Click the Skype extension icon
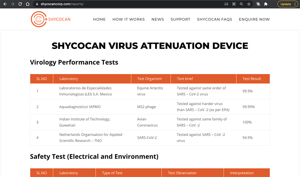The image size is (300, 177). 258,4
